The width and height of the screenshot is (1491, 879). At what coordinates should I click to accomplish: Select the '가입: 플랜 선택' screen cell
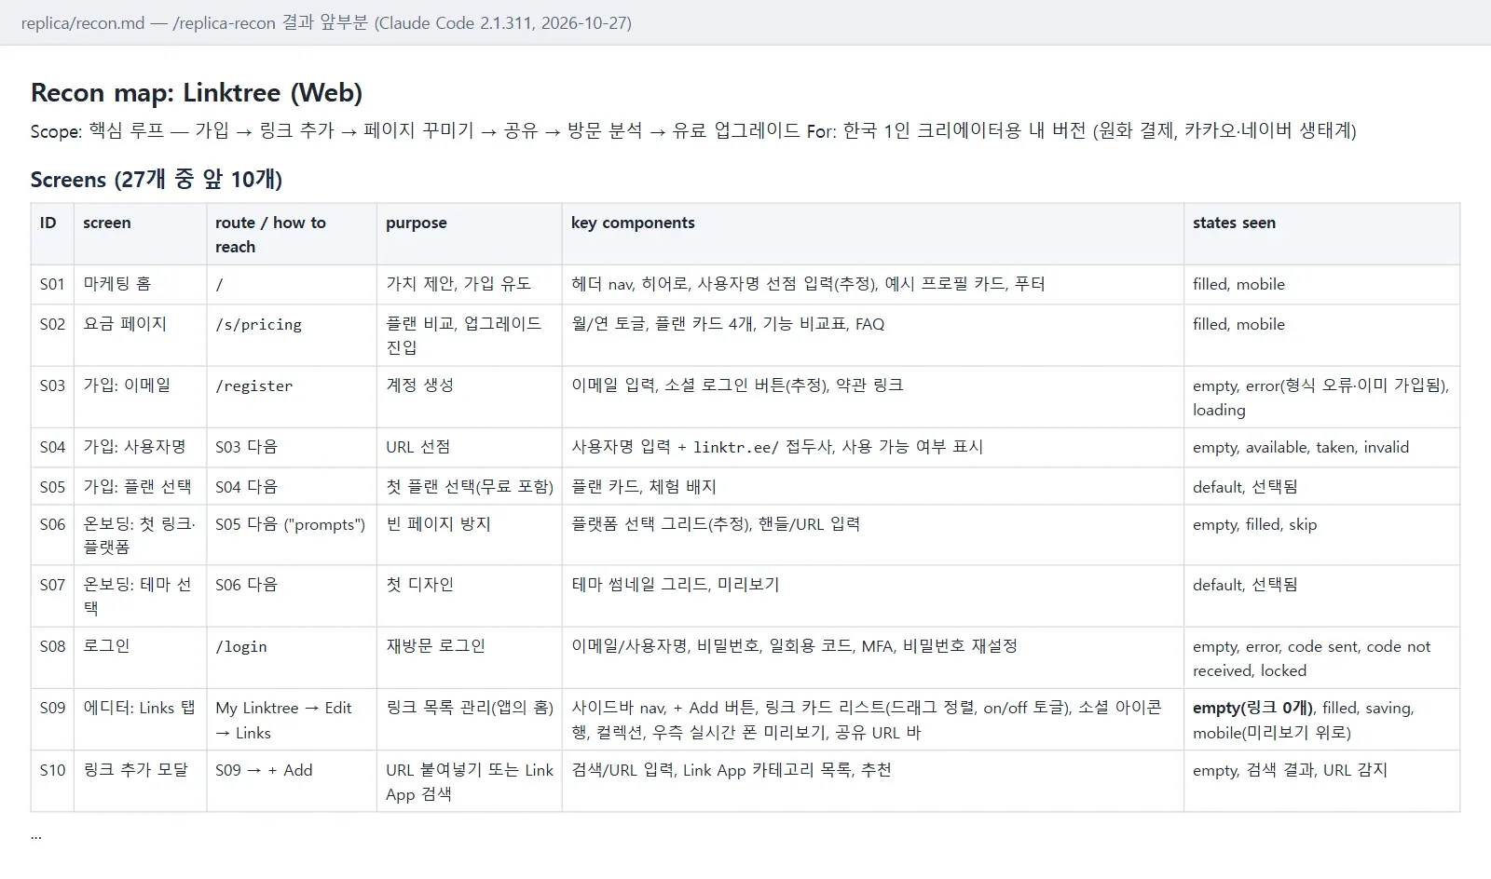pos(141,486)
